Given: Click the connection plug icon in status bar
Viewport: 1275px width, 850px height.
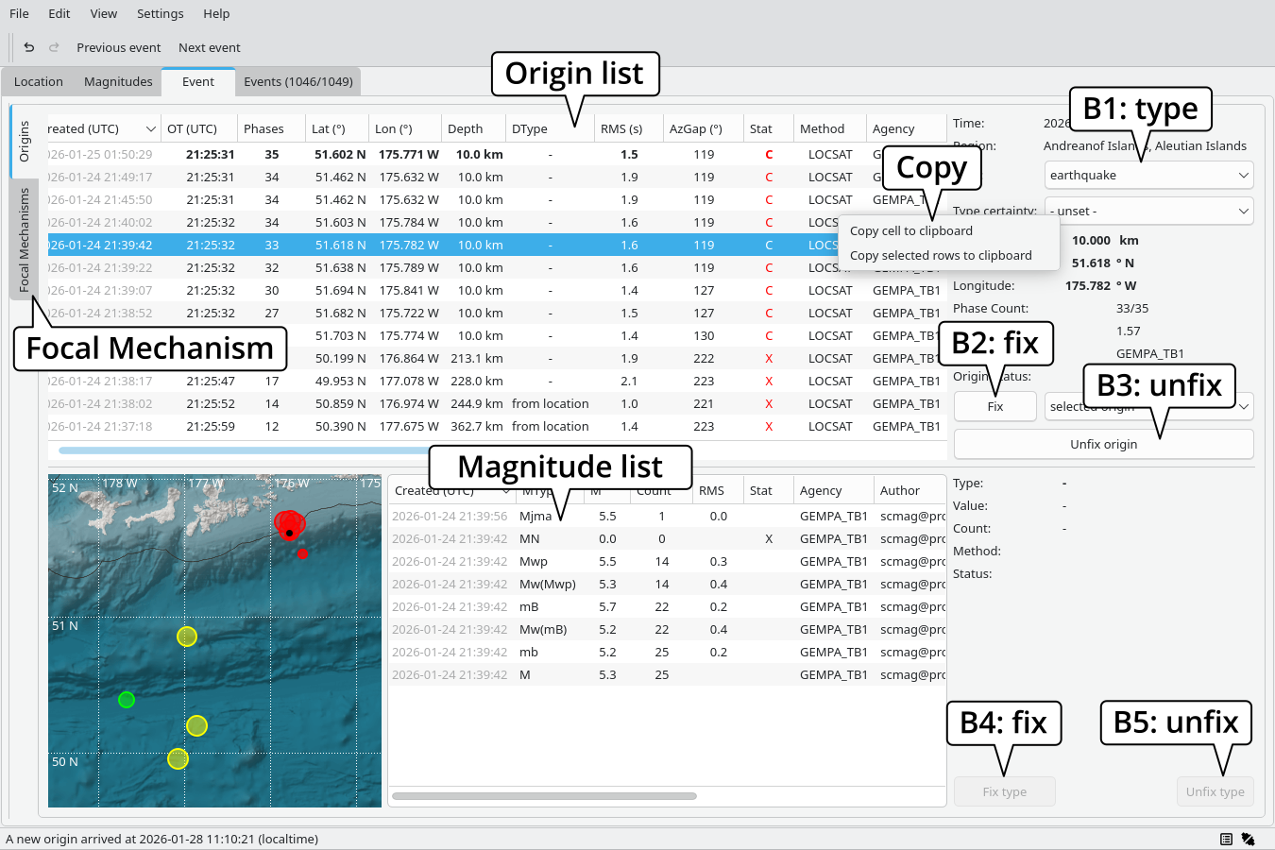Looking at the screenshot, I should click(x=1248, y=839).
